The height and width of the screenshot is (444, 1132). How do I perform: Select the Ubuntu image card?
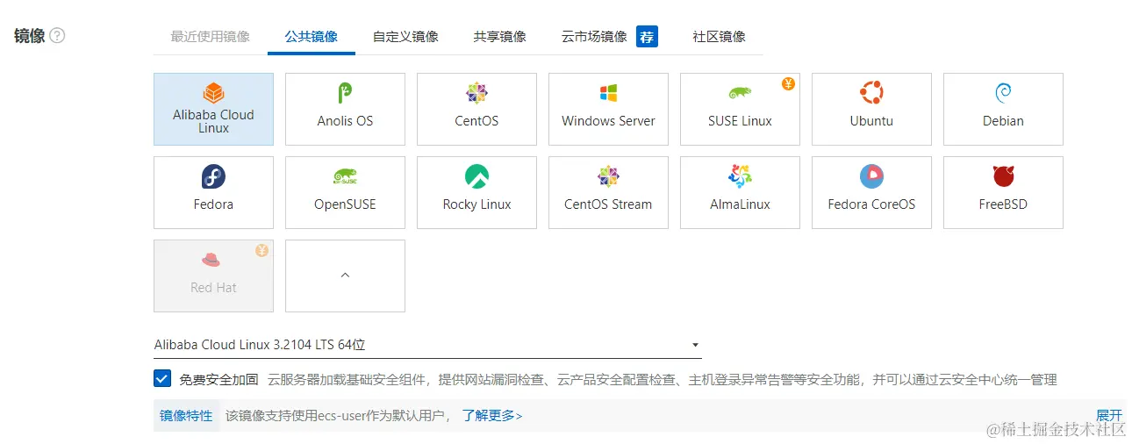871,109
